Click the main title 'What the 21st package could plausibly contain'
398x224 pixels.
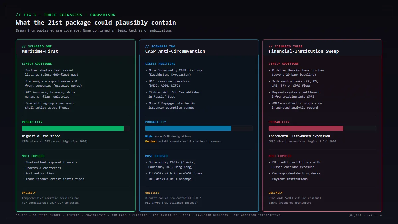96,23
